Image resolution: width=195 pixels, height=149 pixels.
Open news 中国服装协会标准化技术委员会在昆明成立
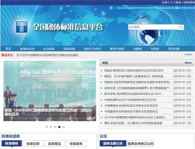pyautogui.click(x=131, y=111)
